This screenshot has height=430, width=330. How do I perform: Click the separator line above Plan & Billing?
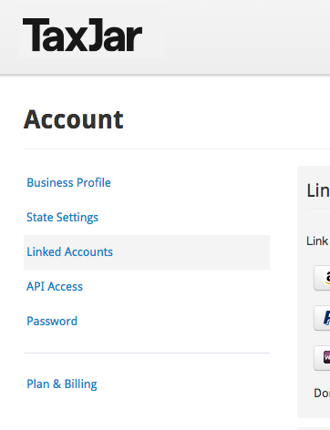[x=147, y=353]
